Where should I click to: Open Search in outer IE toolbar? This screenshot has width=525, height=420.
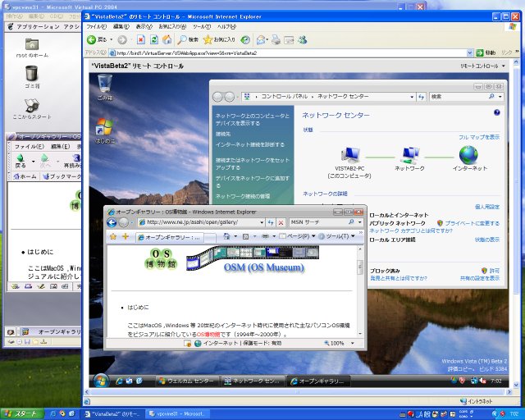[x=188, y=40]
